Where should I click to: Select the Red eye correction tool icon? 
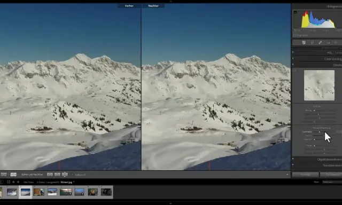pos(328,43)
